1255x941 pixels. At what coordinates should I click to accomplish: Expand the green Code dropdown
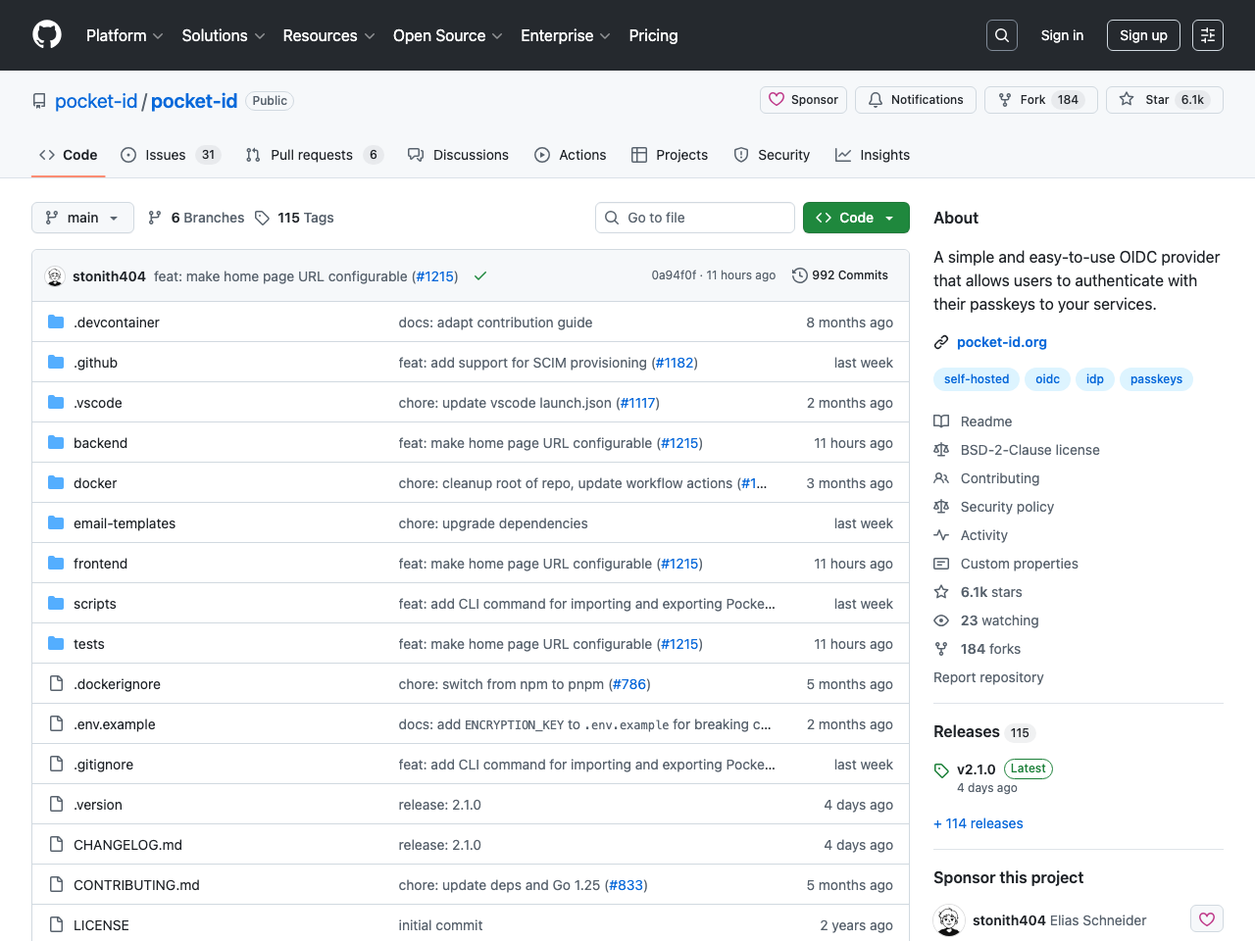855,218
